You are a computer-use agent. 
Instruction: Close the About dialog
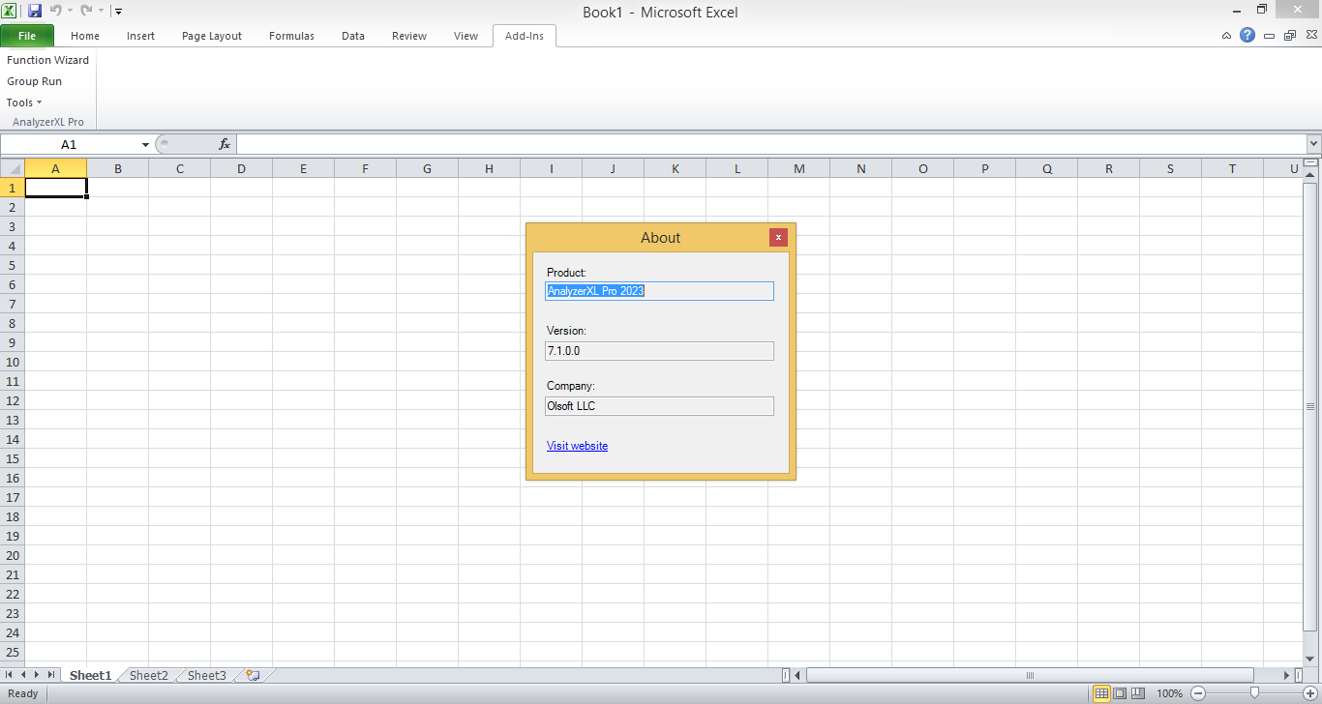tap(778, 237)
